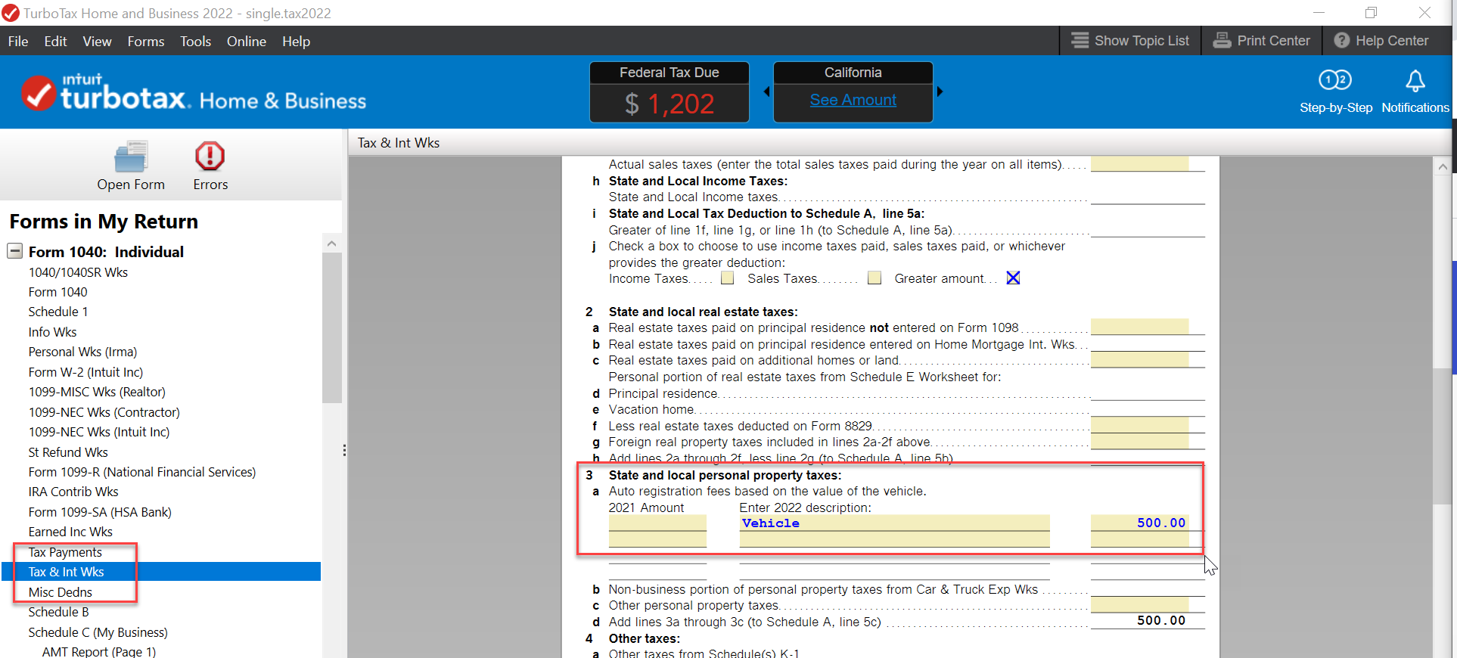The width and height of the screenshot is (1457, 658).
Task: Click the Open Form folder icon
Action: (131, 157)
